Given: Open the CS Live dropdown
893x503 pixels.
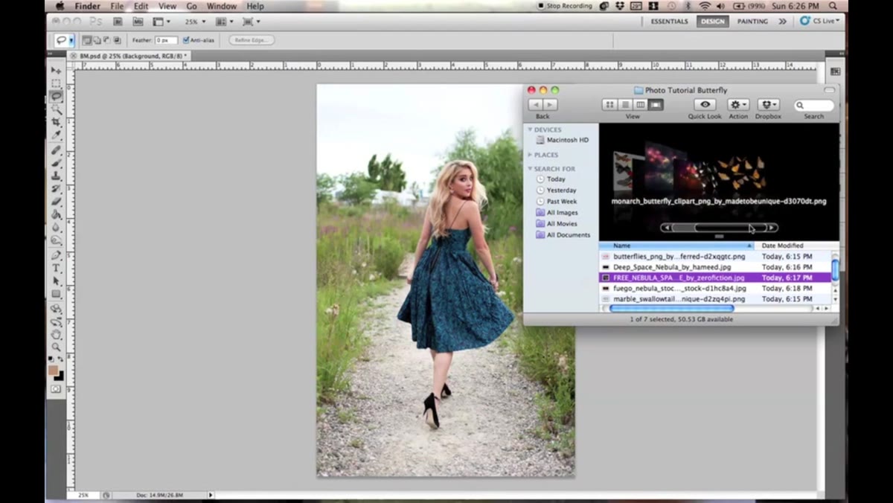Looking at the screenshot, I should [819, 21].
